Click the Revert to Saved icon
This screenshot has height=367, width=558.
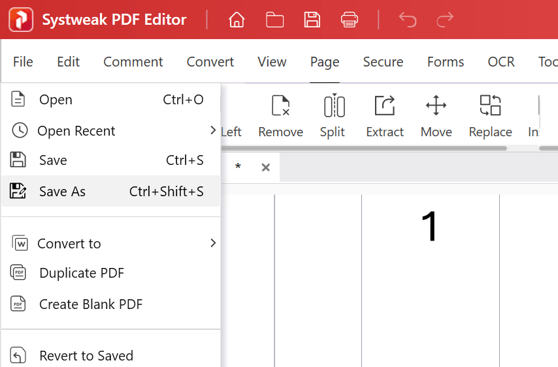pos(18,355)
